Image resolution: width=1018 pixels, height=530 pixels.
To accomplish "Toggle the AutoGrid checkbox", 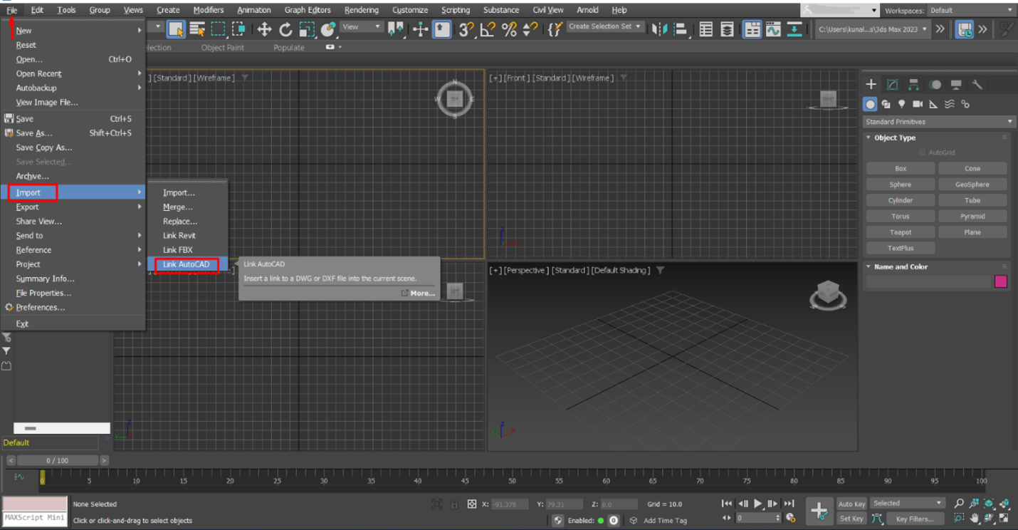I will point(922,152).
